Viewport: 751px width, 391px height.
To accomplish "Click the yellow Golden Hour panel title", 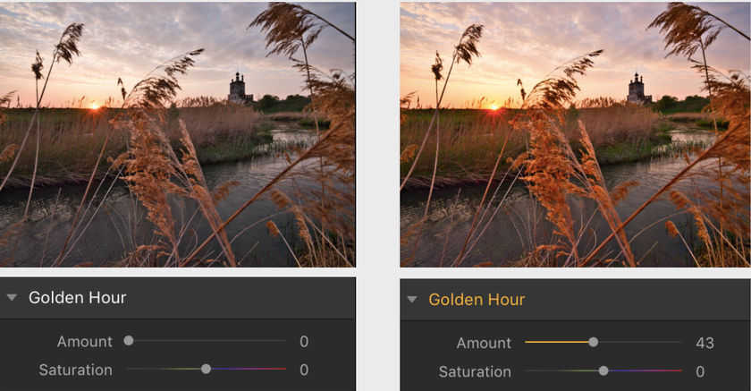I will 477,300.
